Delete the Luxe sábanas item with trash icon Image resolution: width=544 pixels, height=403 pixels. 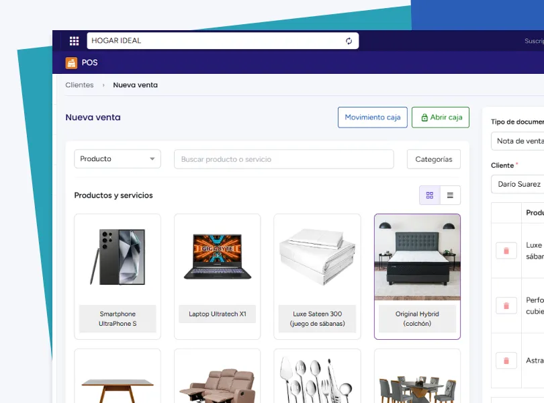tap(506, 251)
